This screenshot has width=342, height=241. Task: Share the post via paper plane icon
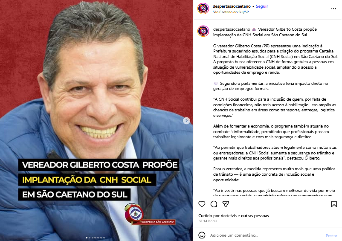(226, 204)
